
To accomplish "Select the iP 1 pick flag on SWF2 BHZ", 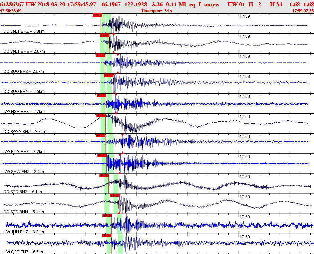I will click(101, 115).
